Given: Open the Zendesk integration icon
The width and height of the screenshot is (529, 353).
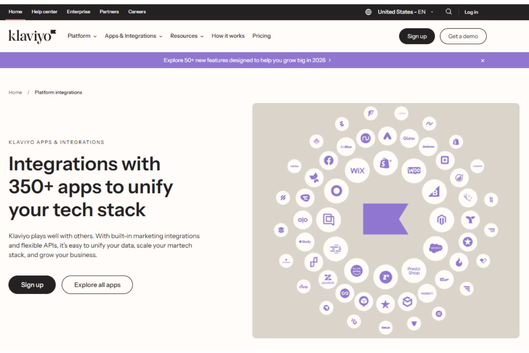Looking at the screenshot, I should (328, 278).
